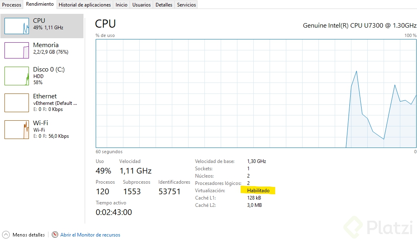The width and height of the screenshot is (417, 241).
Task: Click the Resource Monitor icon
Action: (x=55, y=235)
